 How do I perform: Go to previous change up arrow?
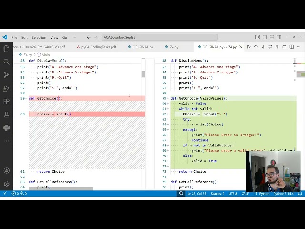[x=256, y=47]
